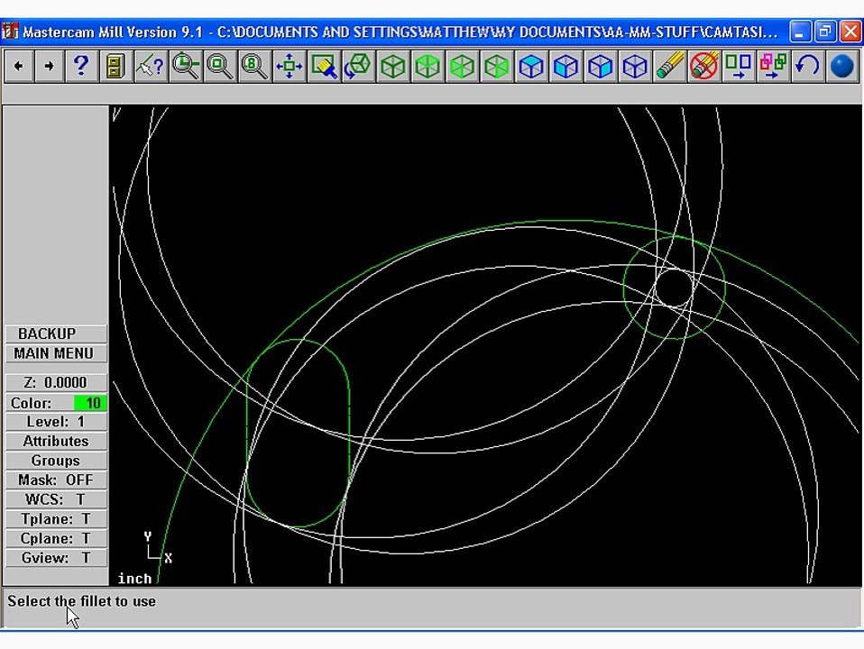Set Cplane Side with fourth blue cube

click(635, 66)
